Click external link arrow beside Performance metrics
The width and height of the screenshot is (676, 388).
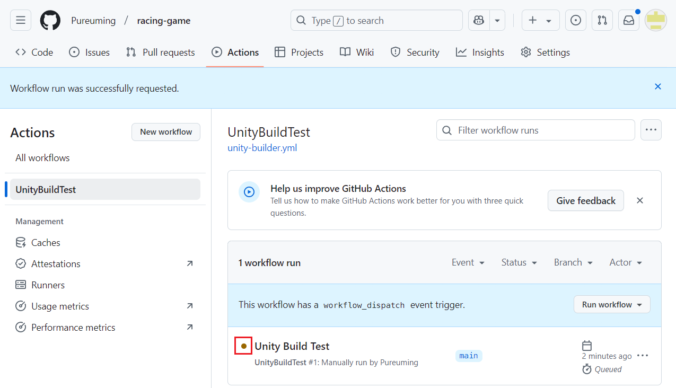(190, 327)
